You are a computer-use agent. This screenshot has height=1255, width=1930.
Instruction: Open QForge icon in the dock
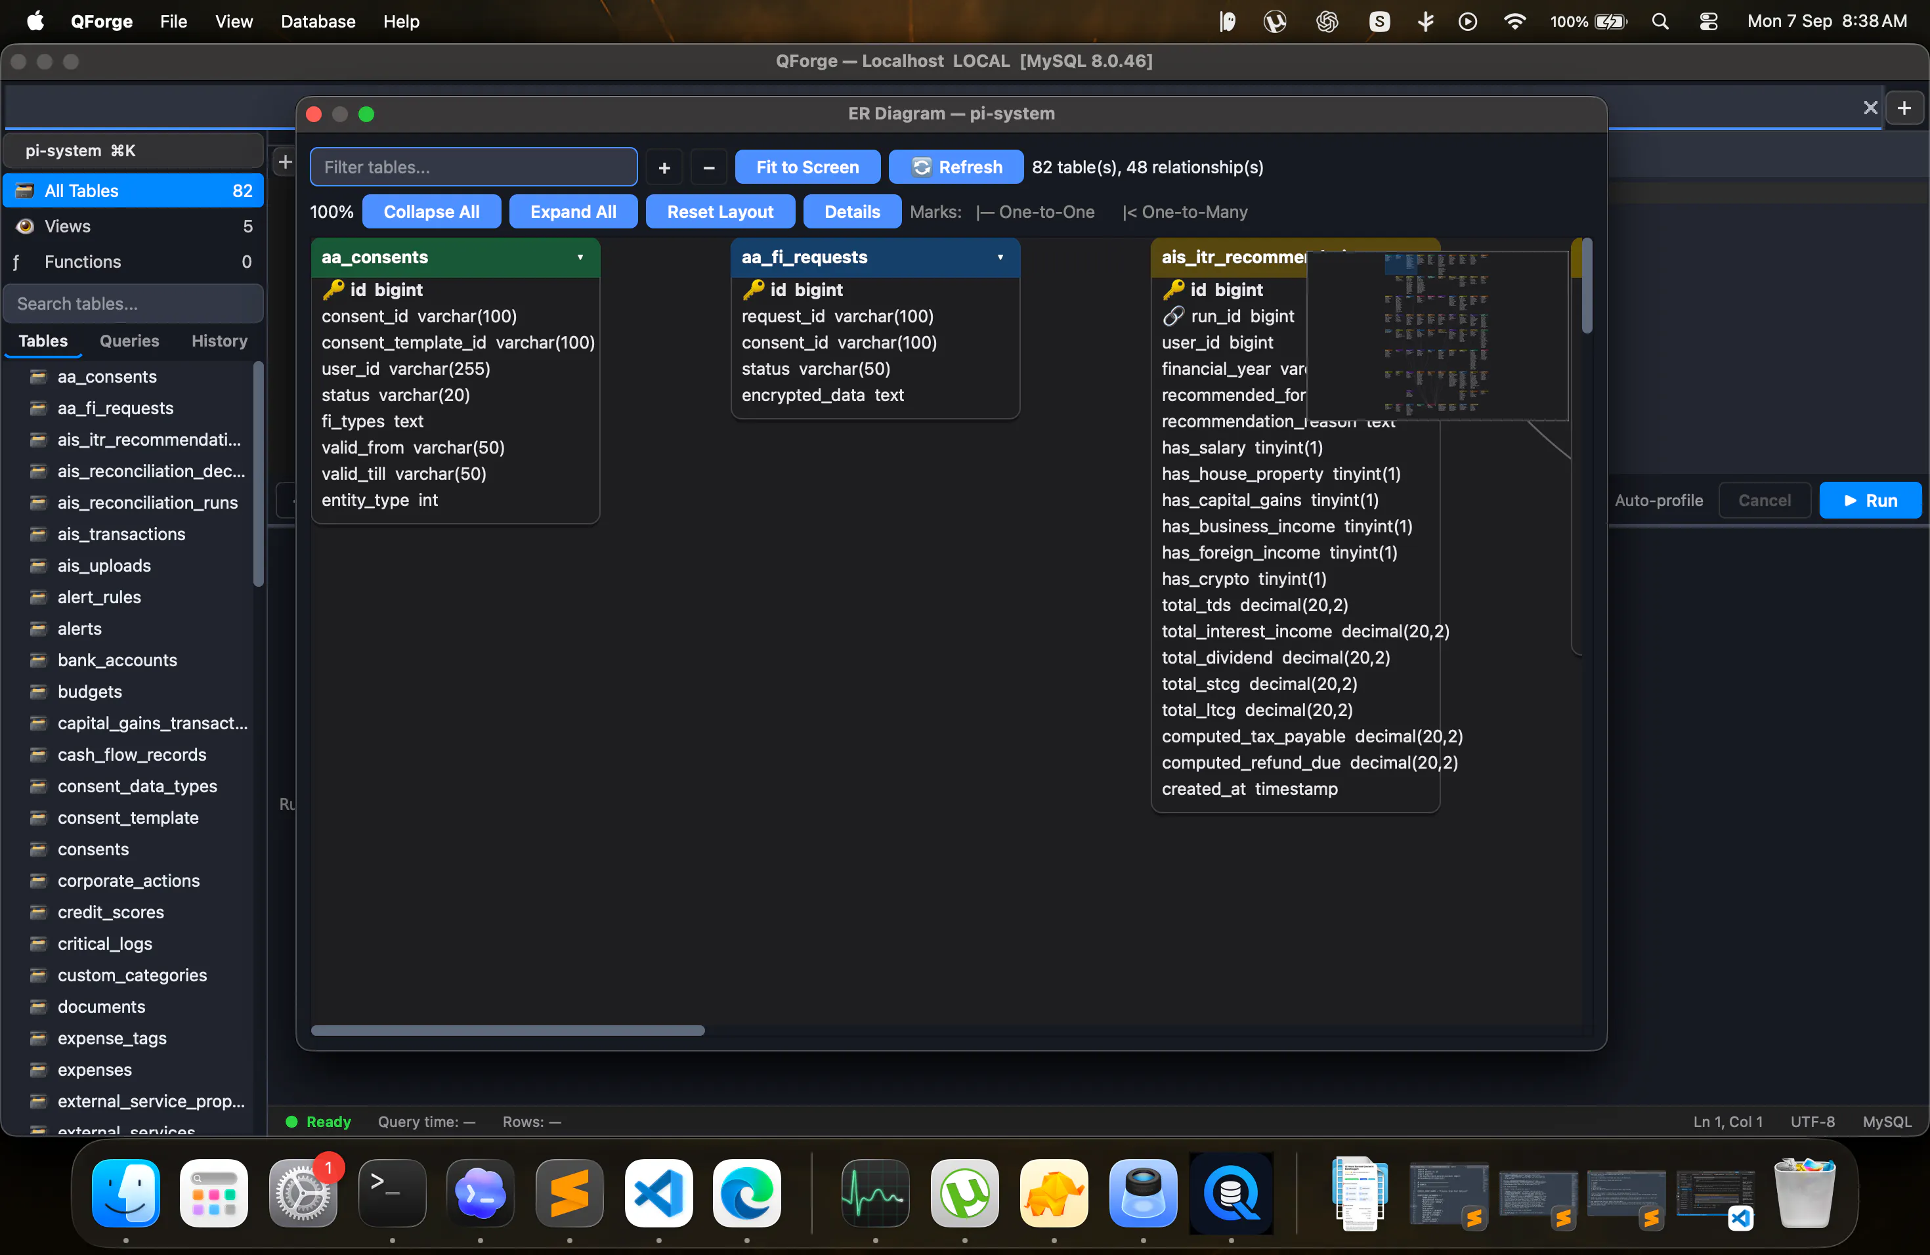1231,1193
